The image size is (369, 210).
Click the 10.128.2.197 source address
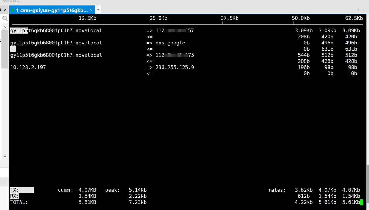28,67
